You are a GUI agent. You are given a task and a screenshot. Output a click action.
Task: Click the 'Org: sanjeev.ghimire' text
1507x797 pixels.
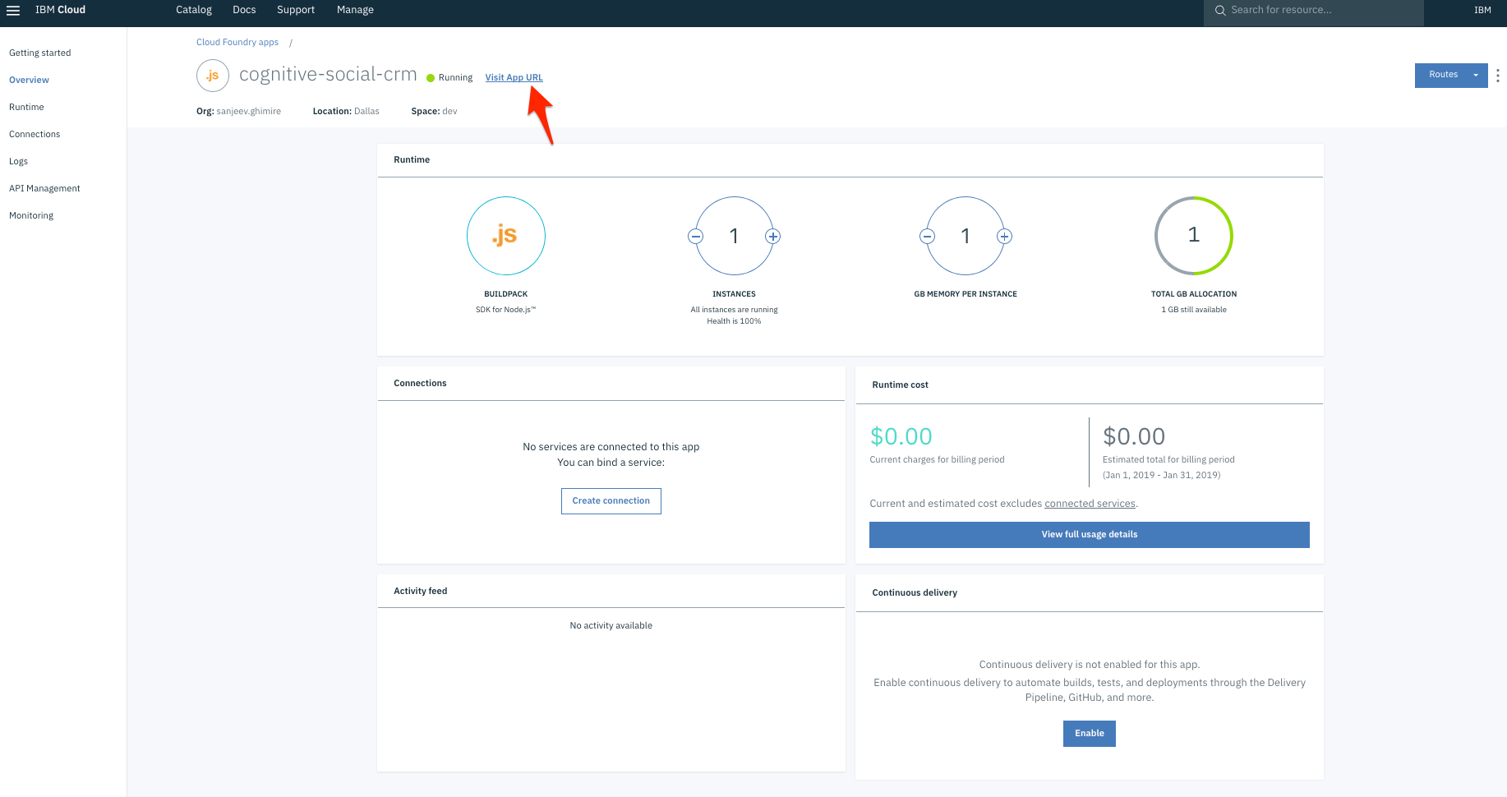238,111
